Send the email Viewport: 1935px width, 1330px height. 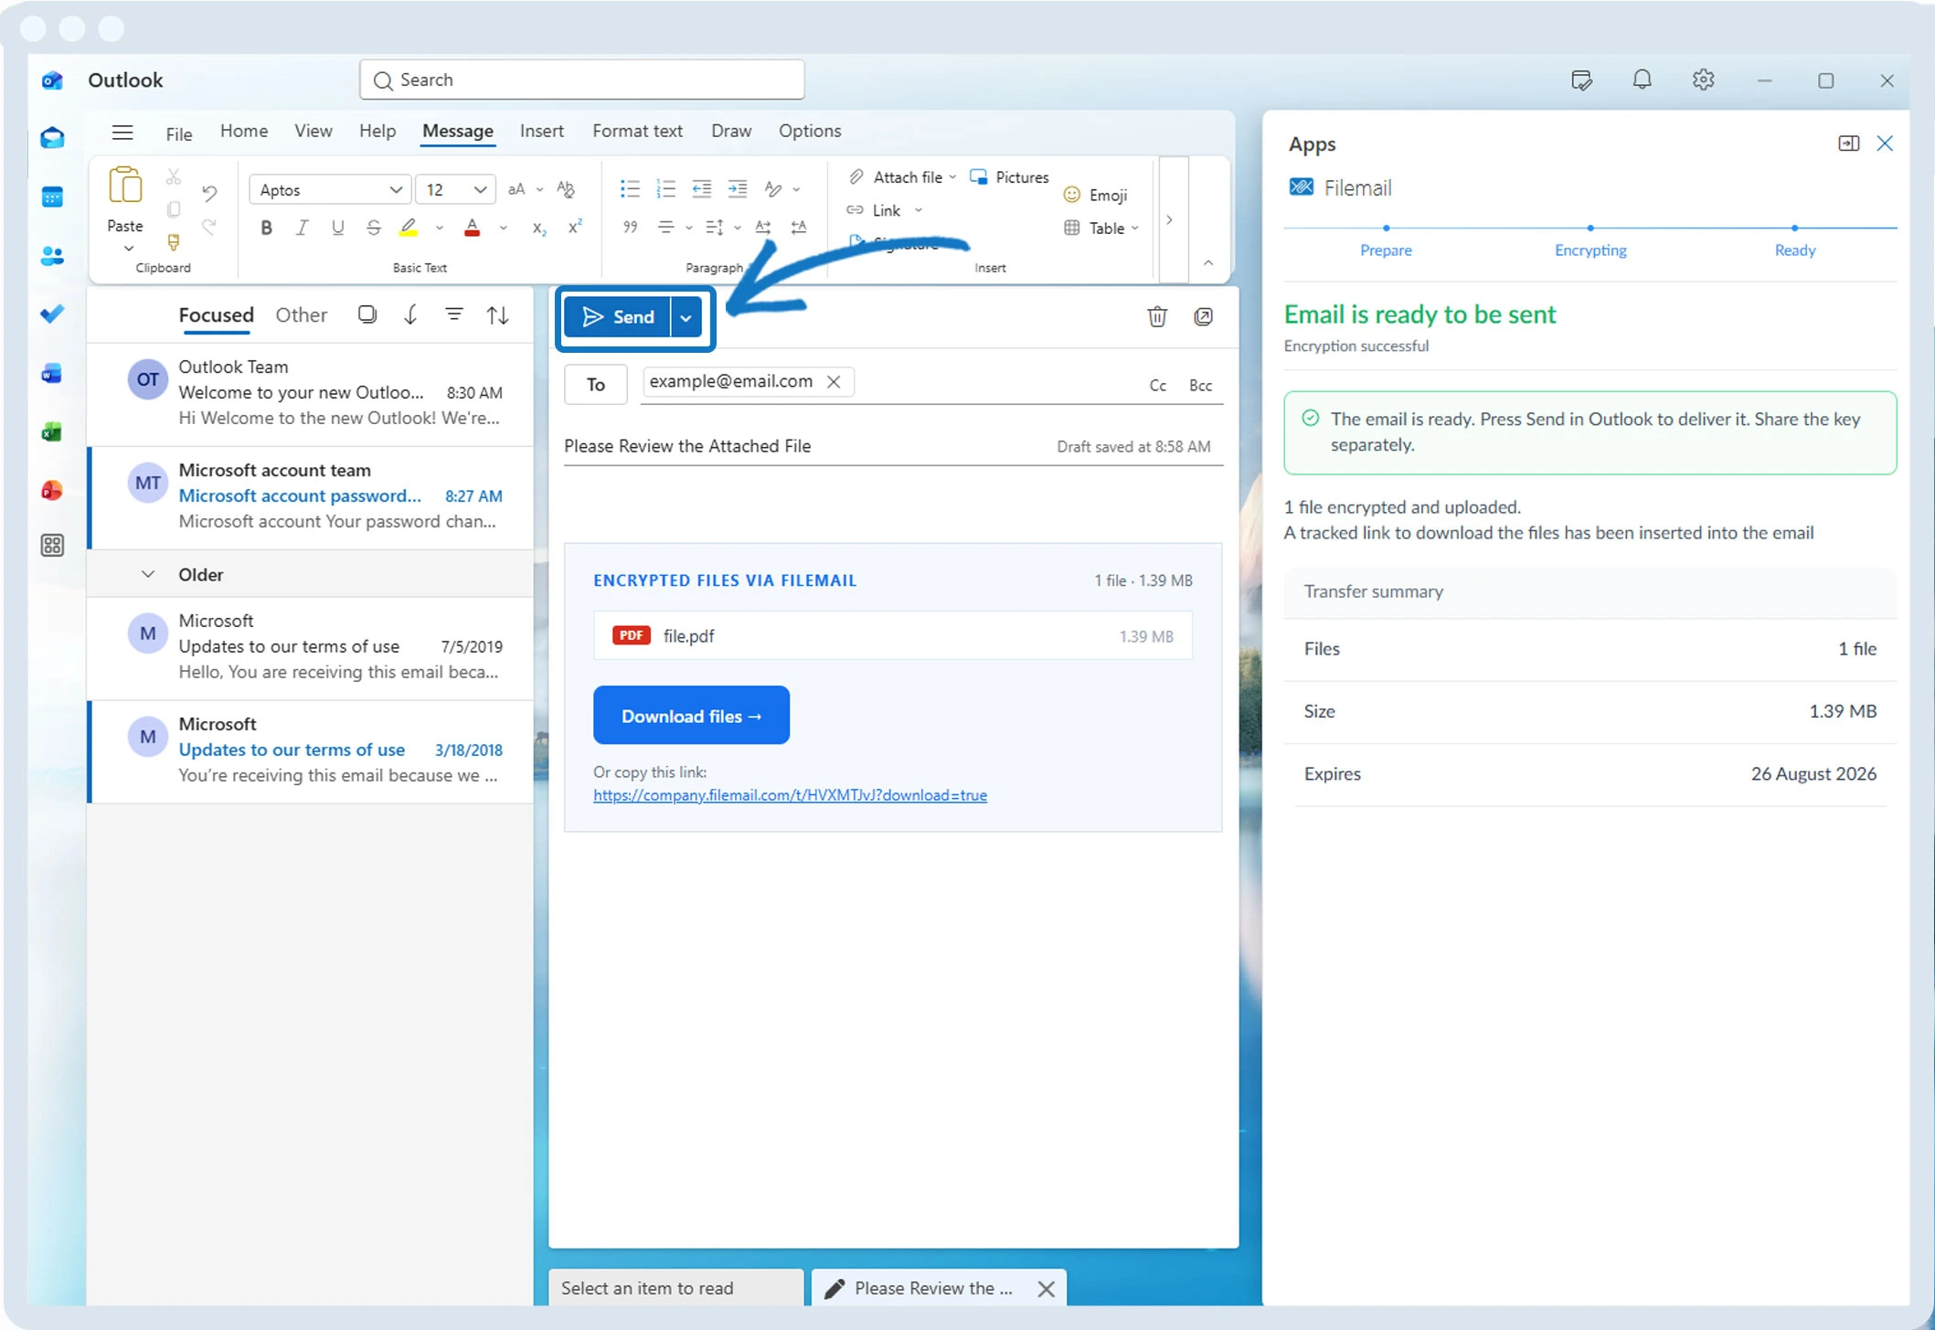[618, 317]
